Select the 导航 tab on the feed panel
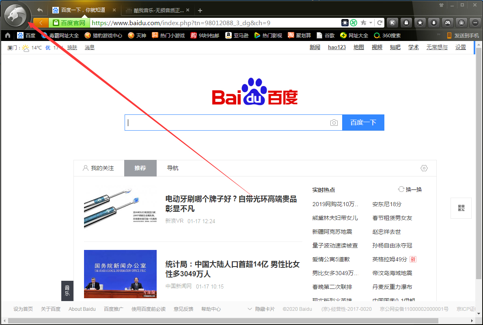The image size is (483, 325). click(172, 168)
